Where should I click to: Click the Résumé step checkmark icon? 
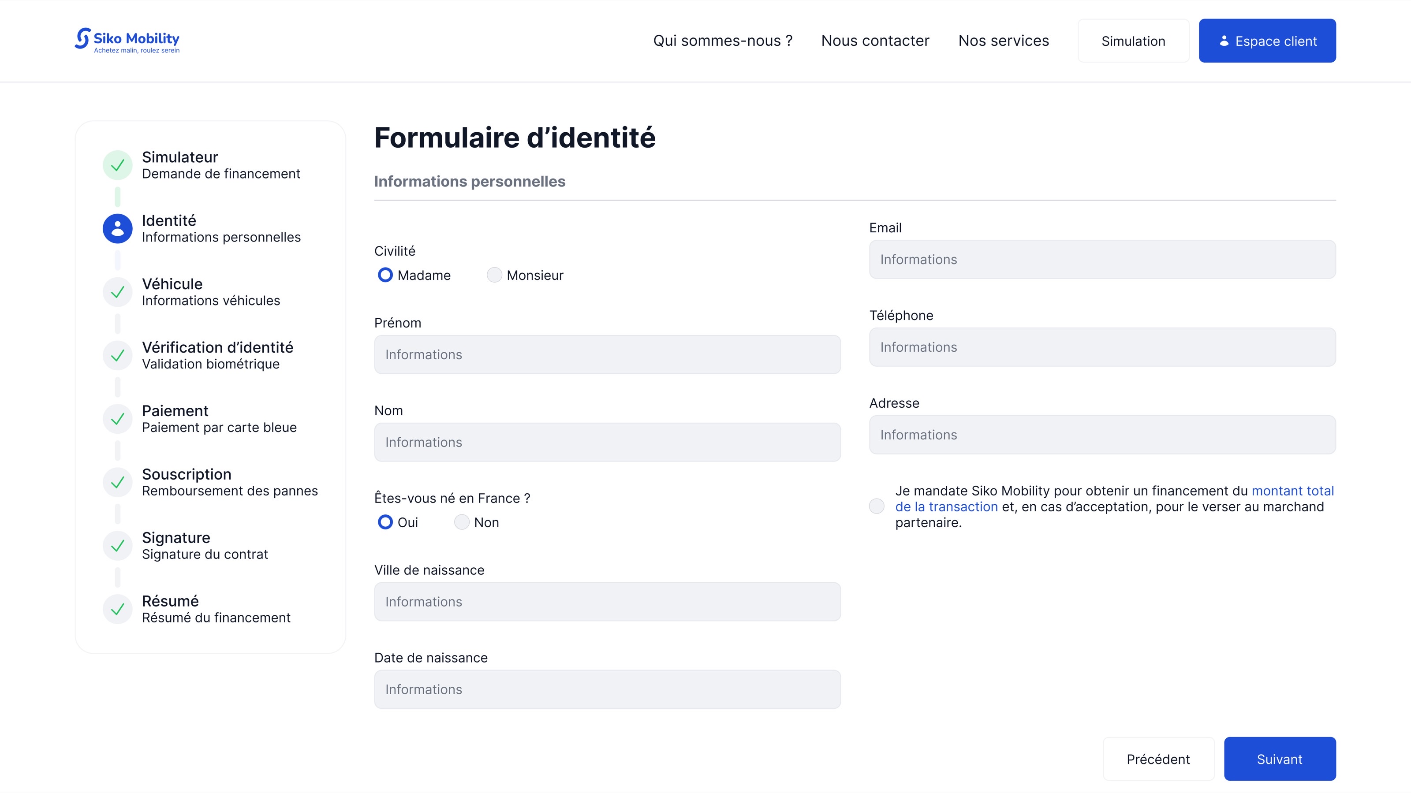[117, 609]
